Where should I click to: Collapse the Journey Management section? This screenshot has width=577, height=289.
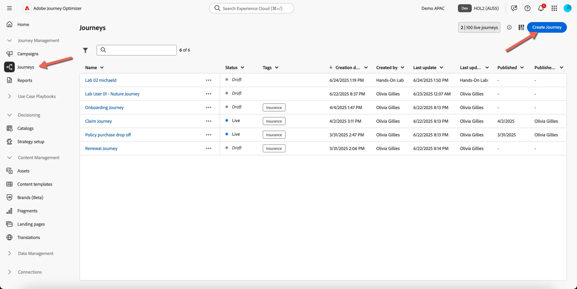pyautogui.click(x=9, y=40)
